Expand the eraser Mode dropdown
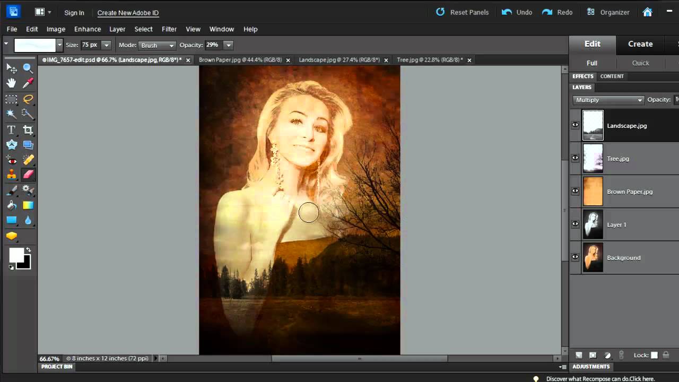679x382 pixels. [x=157, y=45]
